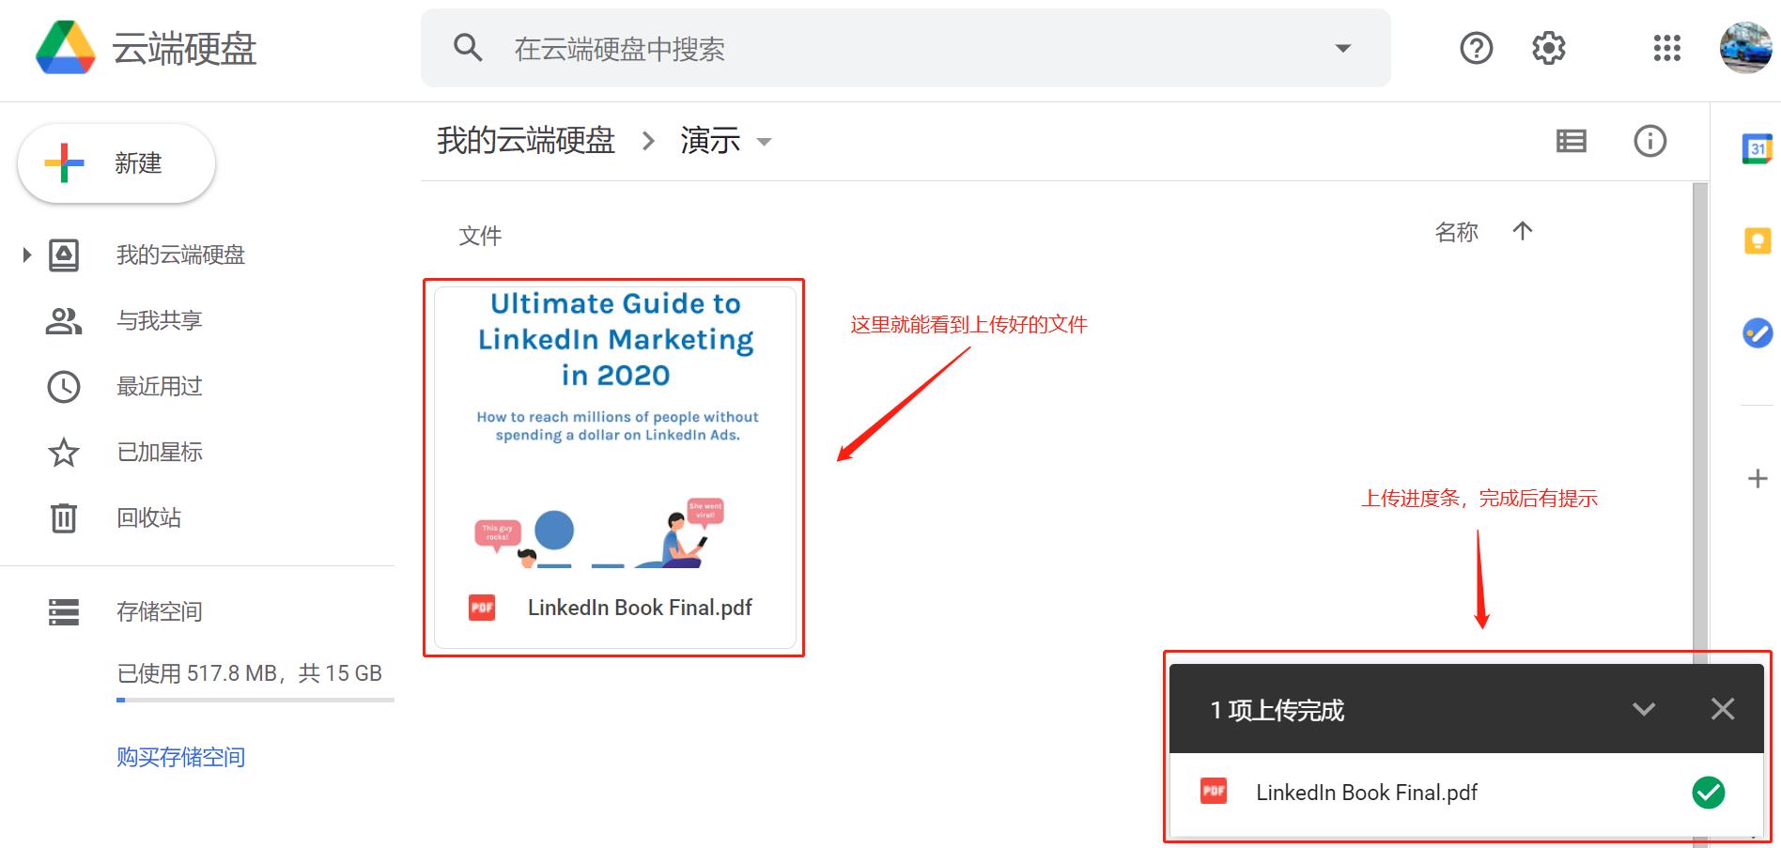Open the Google apps grid
The image size is (1781, 848).
1667,48
